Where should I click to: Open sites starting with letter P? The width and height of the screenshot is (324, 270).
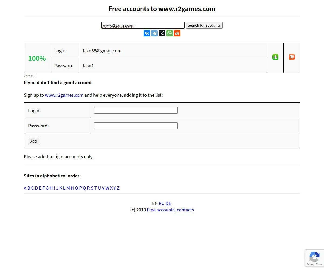coord(80,188)
